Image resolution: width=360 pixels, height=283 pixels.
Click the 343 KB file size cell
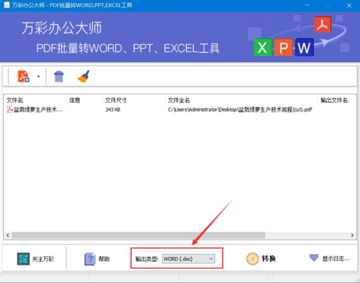(112, 110)
